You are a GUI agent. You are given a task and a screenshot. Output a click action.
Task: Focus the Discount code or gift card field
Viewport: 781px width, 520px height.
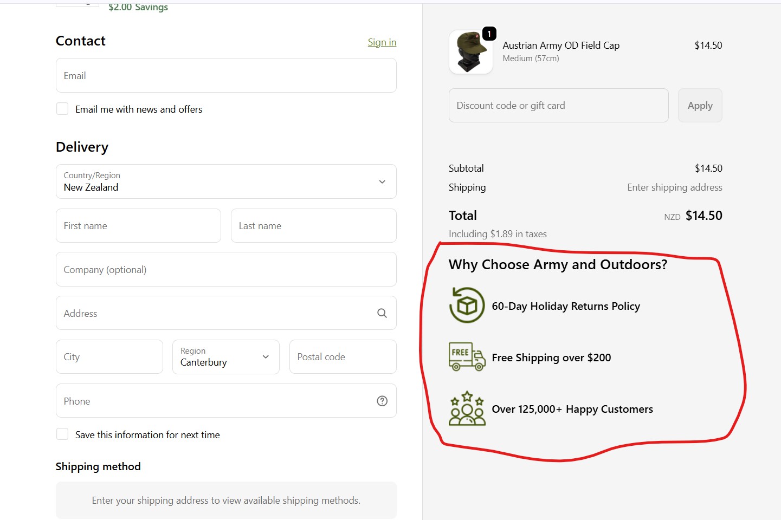coord(558,106)
